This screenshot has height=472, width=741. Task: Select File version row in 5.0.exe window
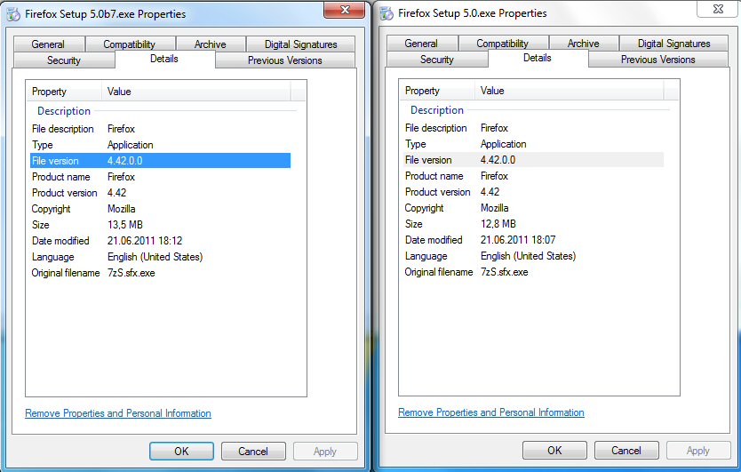coord(534,160)
